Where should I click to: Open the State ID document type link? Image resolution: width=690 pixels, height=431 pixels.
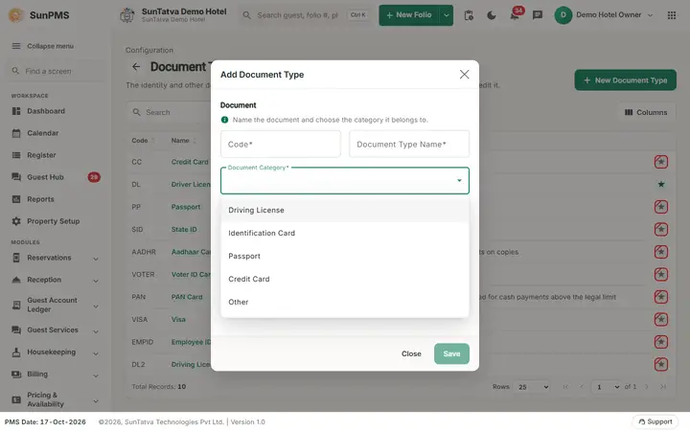pyautogui.click(x=184, y=229)
